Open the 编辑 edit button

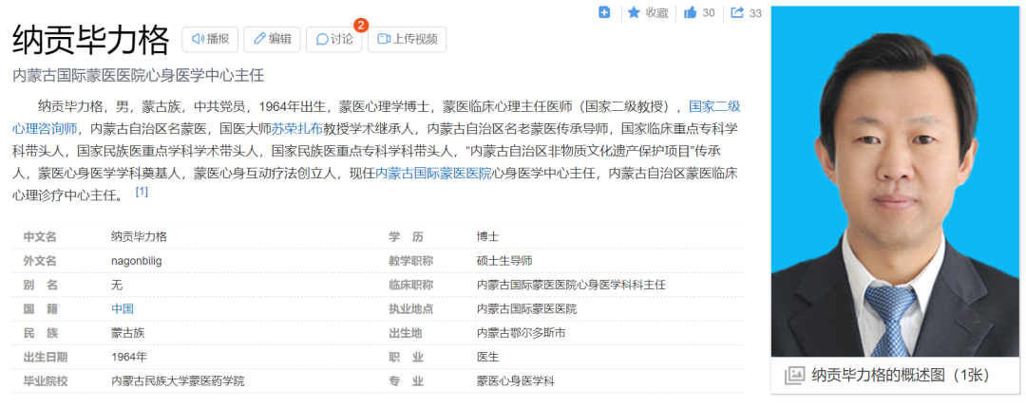[273, 39]
